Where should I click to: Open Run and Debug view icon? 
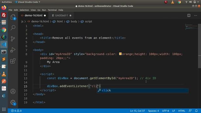coord(13,50)
